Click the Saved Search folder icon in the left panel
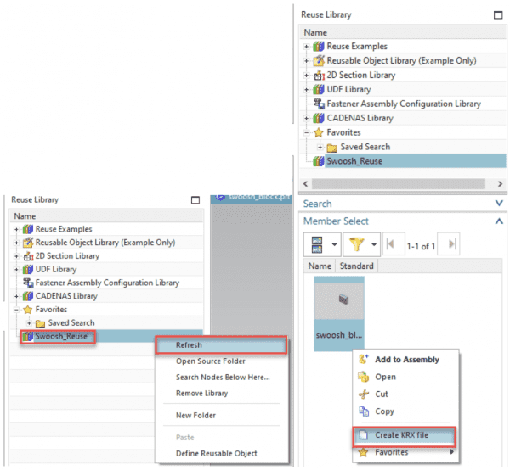Screen dimensions: 510x470 [40, 323]
